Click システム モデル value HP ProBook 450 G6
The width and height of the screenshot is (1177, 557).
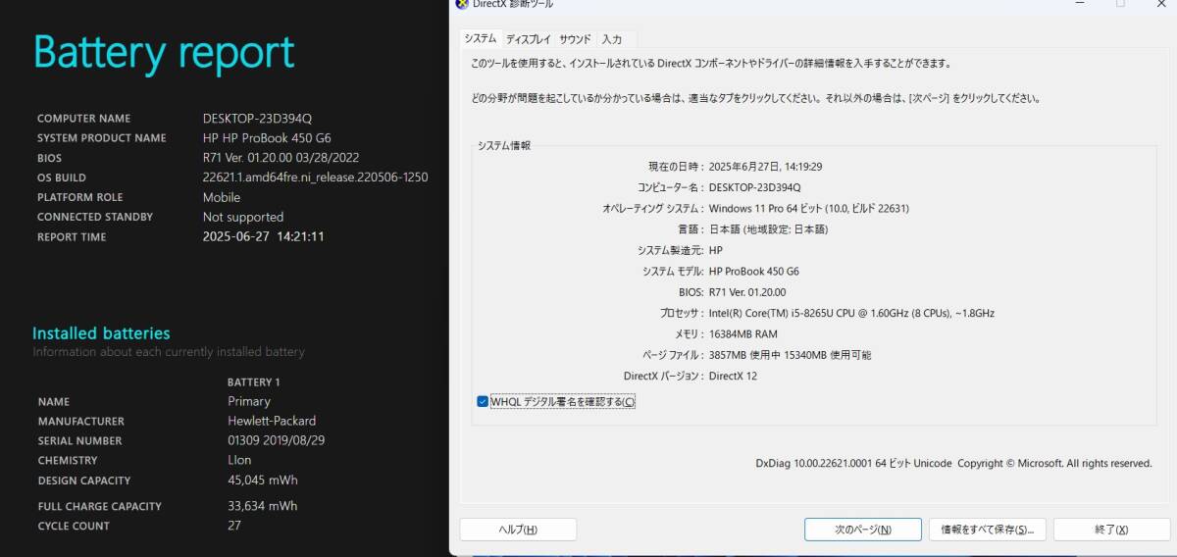(753, 271)
